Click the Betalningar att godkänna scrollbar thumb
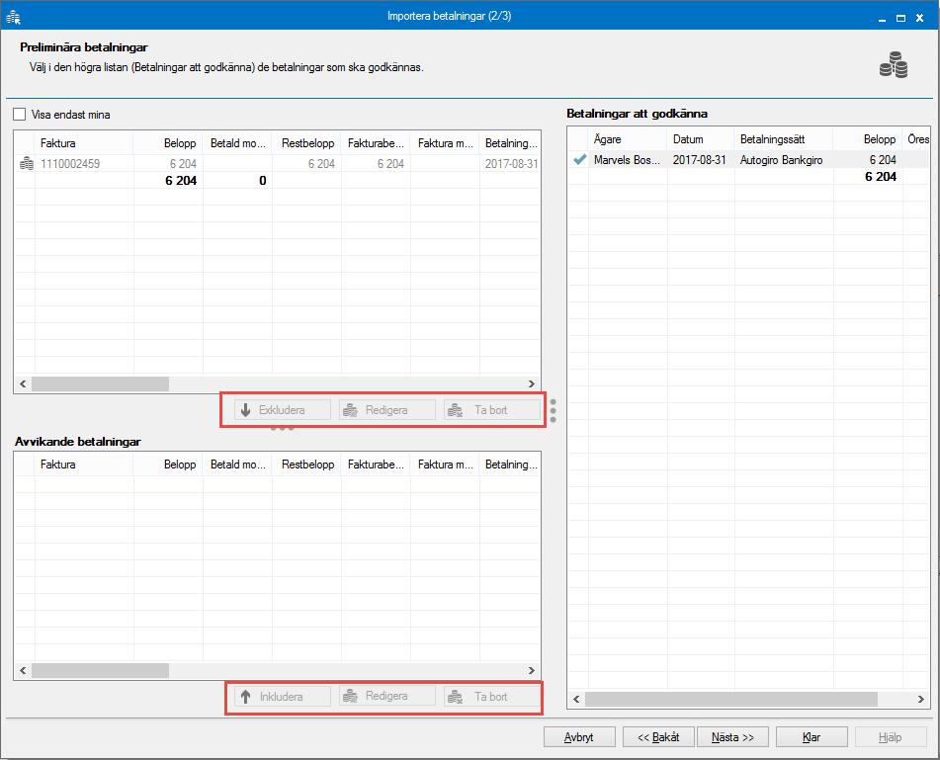This screenshot has height=760, width=940. point(731,699)
